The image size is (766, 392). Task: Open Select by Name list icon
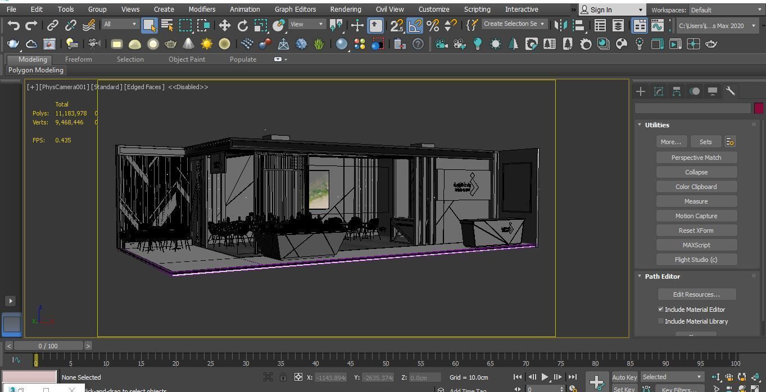[167, 25]
